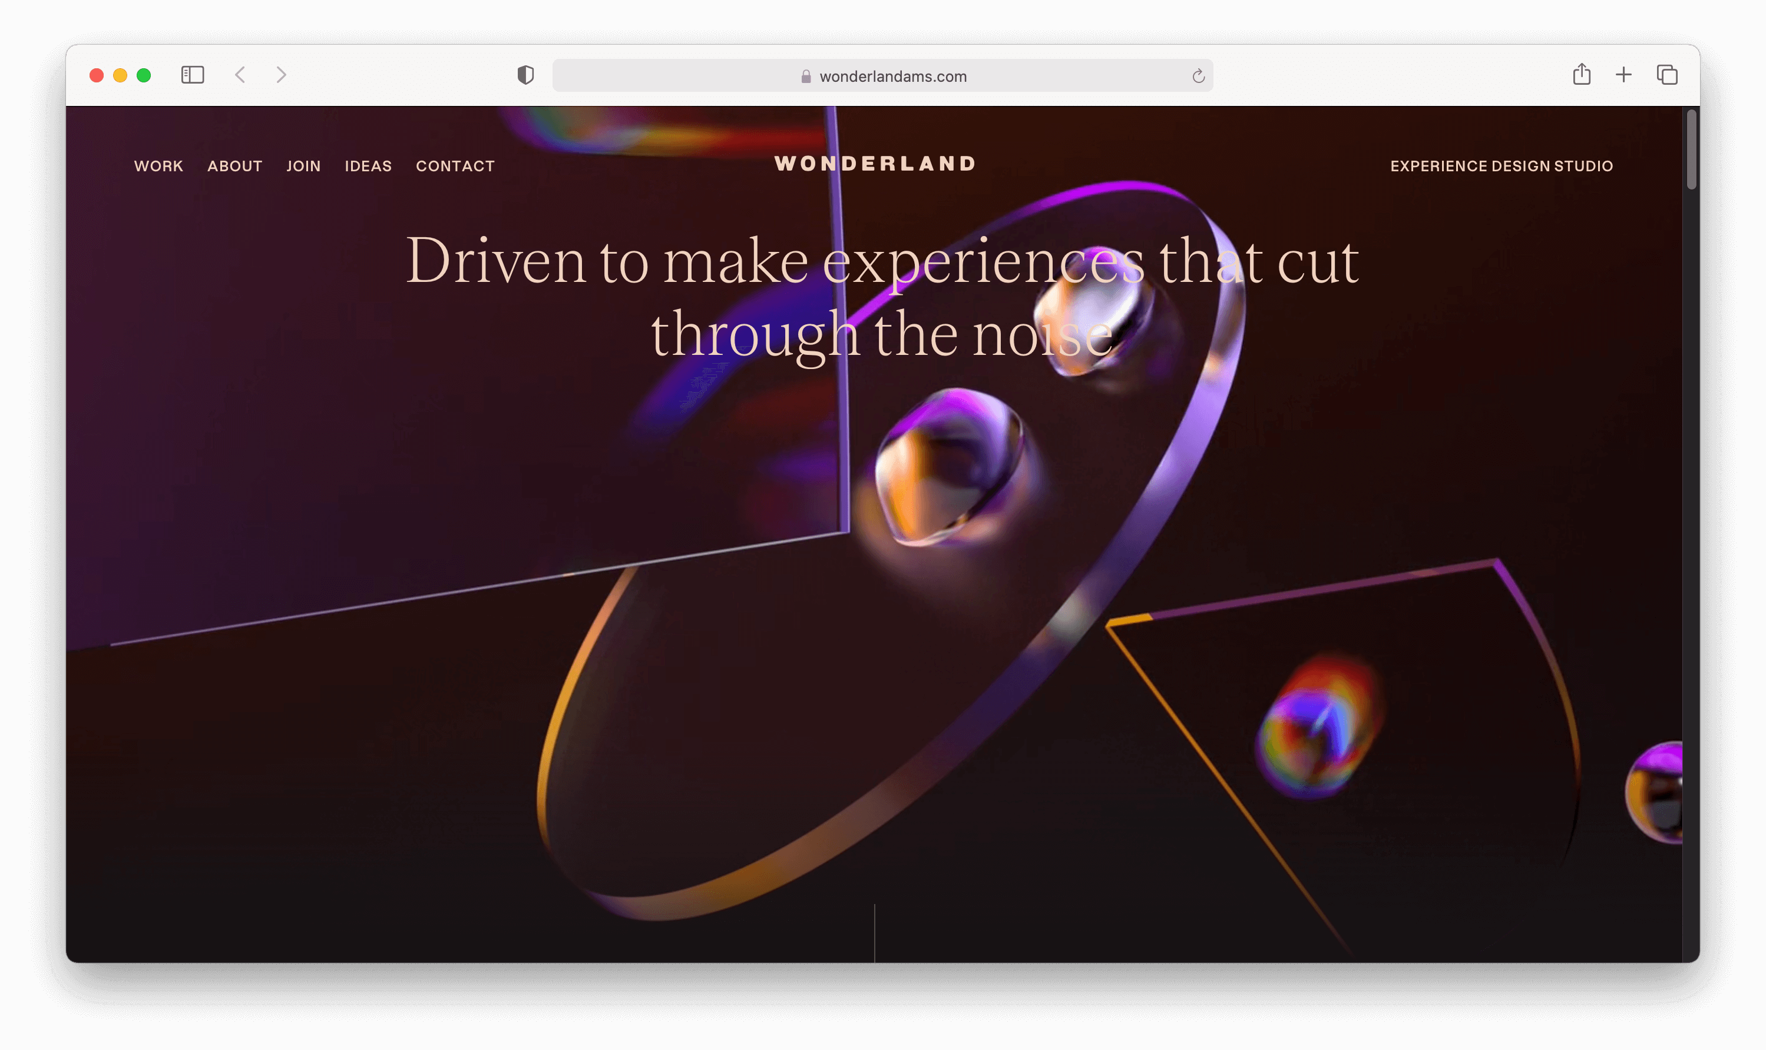Open the privacy report shield icon
Screen dimensions: 1766x1050
coord(525,75)
